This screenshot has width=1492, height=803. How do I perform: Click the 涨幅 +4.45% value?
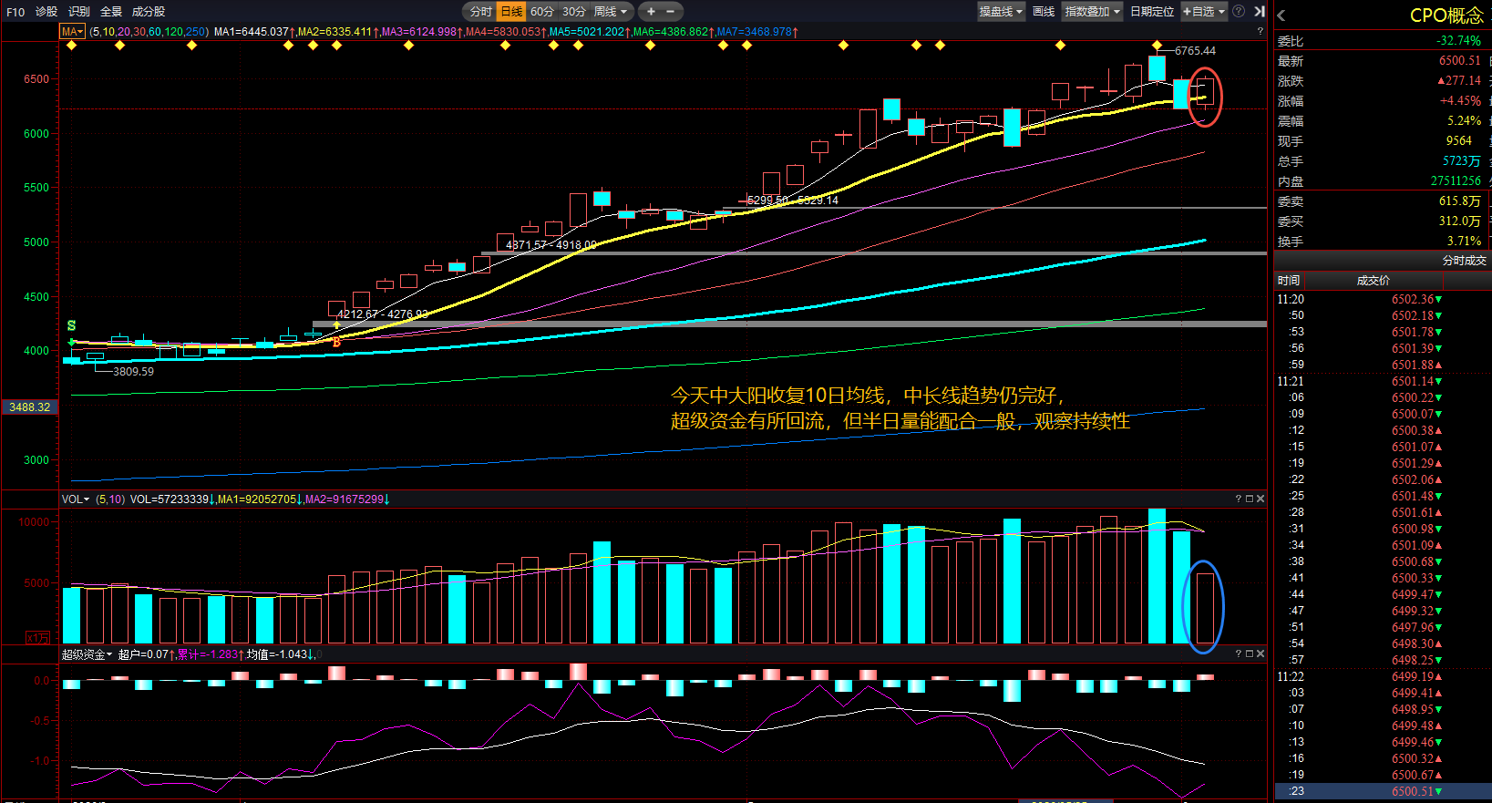coord(1460,101)
